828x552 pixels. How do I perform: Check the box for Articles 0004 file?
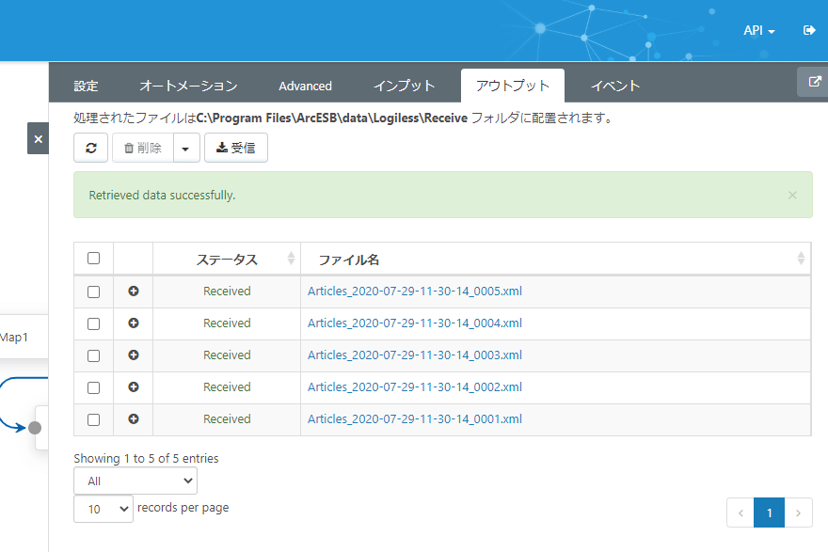pos(93,323)
